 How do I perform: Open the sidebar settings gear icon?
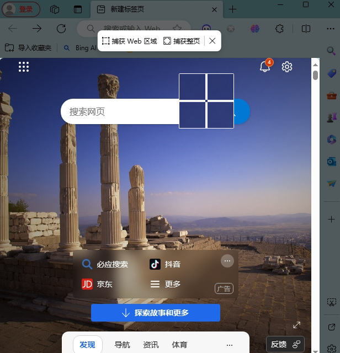pyautogui.click(x=332, y=349)
